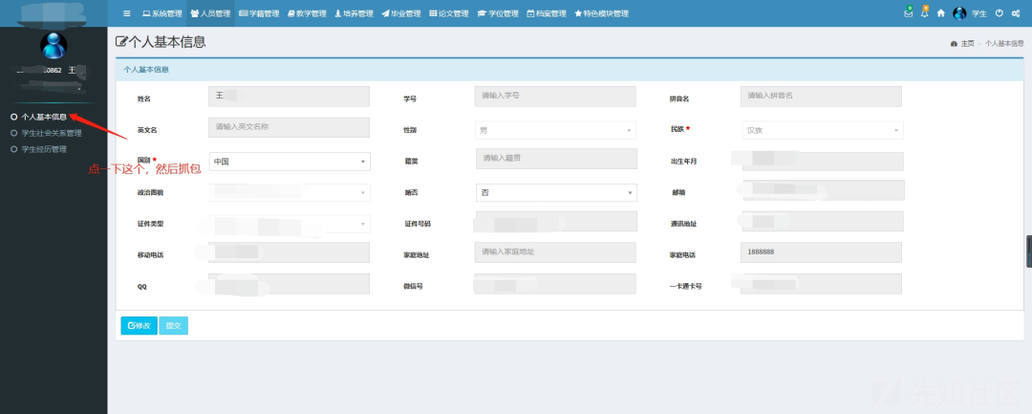Open the 人员管理 menu

[210, 13]
